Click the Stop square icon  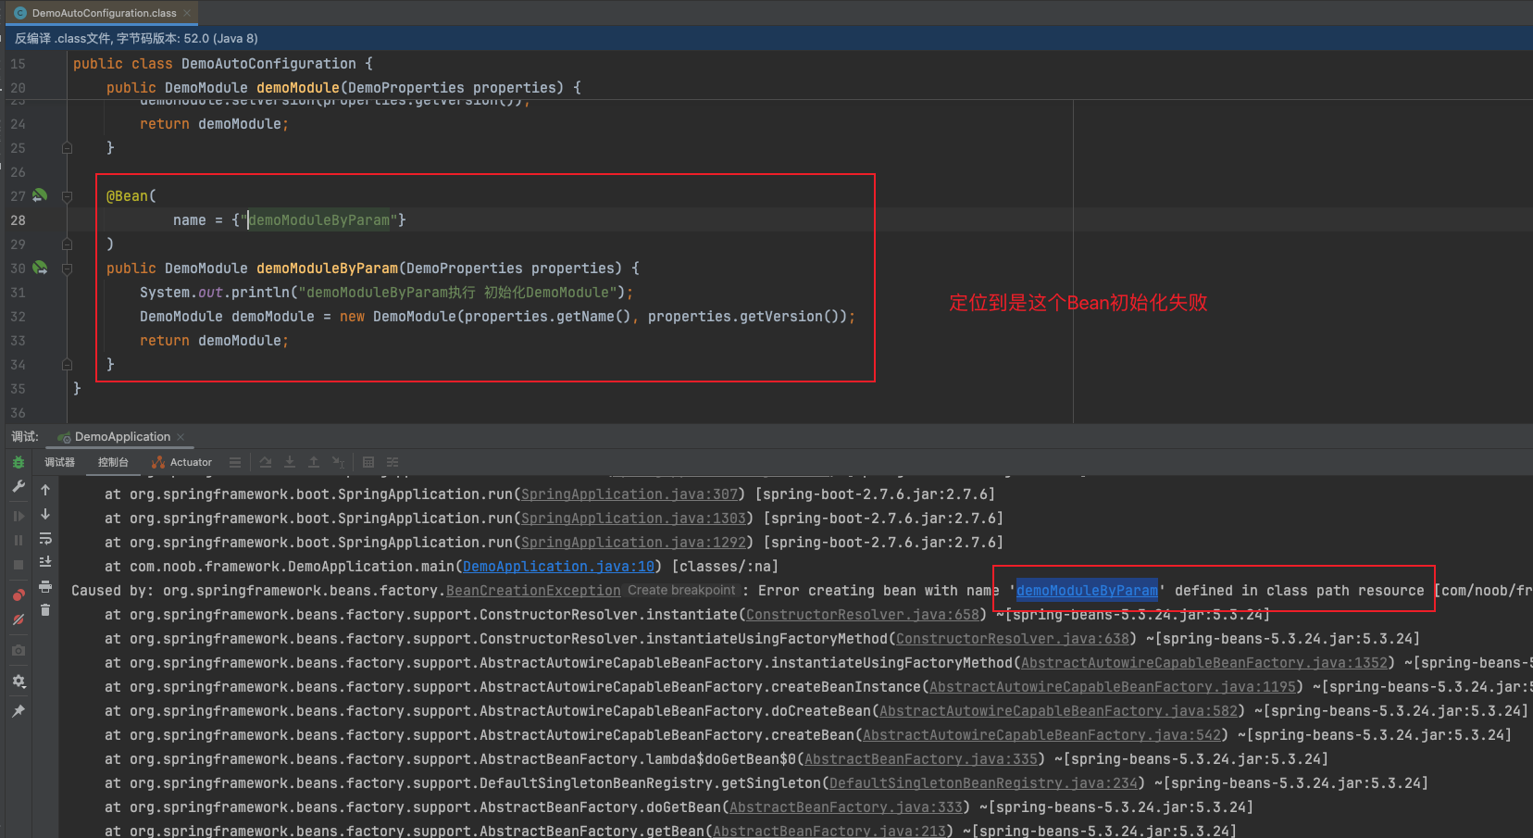(x=19, y=564)
